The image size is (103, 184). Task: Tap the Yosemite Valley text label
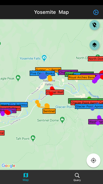coord(49,82)
